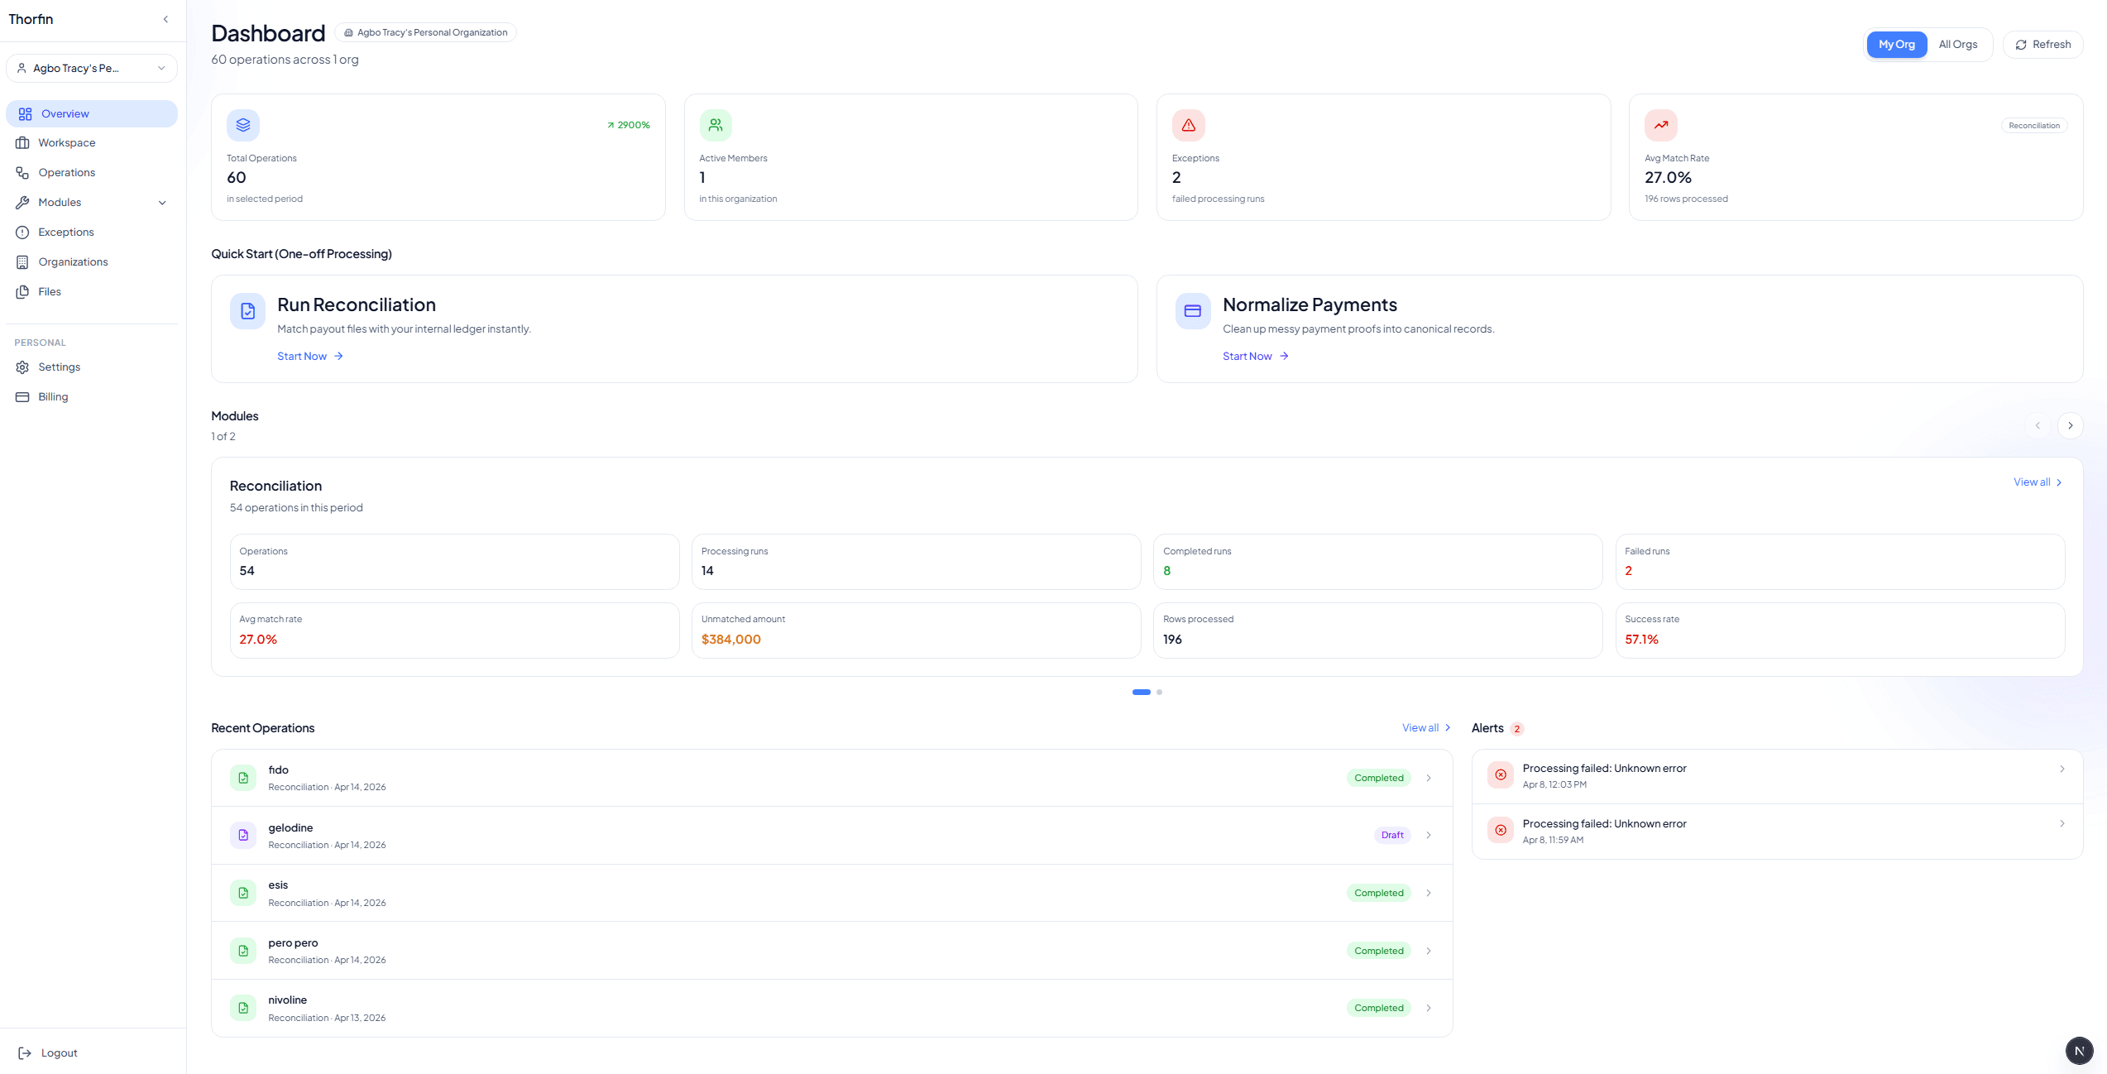Click the Files icon in sidebar
This screenshot has width=2107, height=1074.
point(22,292)
